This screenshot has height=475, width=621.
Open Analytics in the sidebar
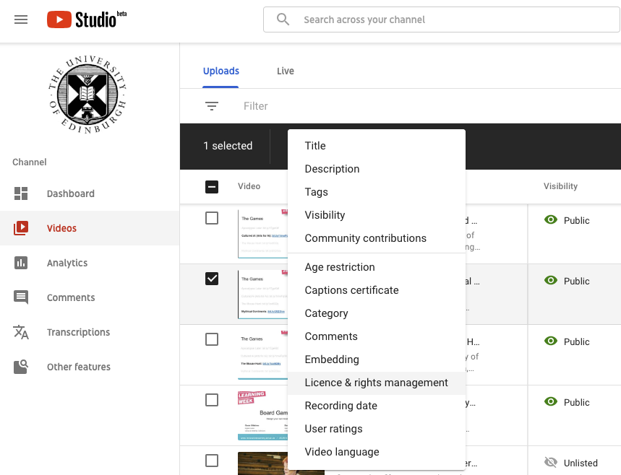(x=90, y=263)
